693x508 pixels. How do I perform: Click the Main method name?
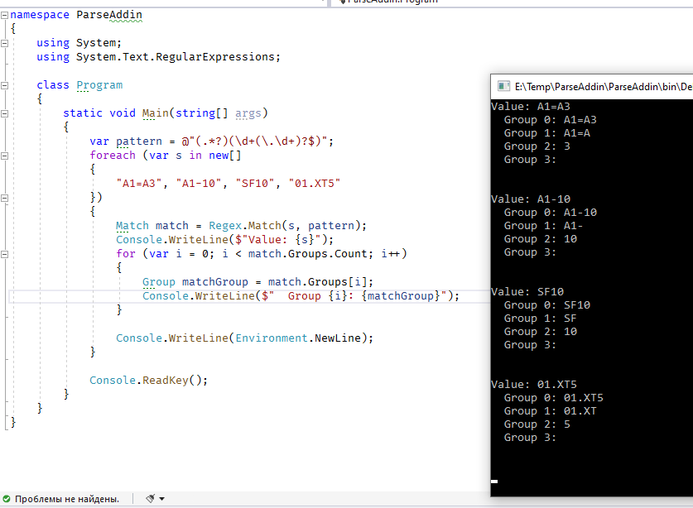(x=155, y=113)
